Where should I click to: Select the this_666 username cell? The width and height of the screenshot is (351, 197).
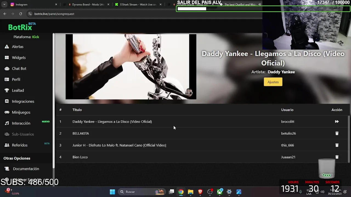287,145
